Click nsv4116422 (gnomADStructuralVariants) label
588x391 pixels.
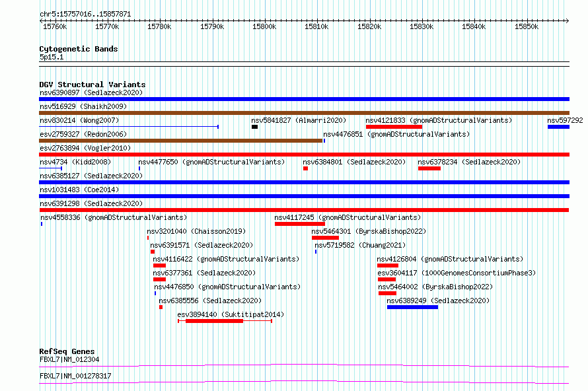tap(226, 259)
